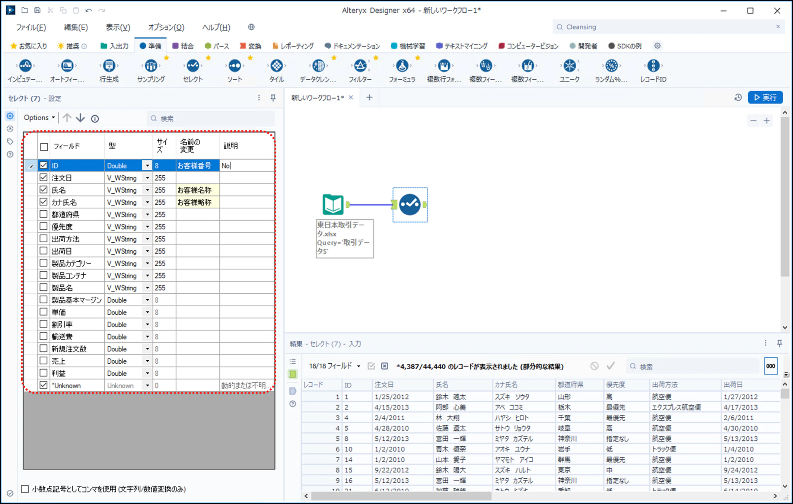
Task: Uncheck the 氏名 field checkbox
Action: [44, 190]
